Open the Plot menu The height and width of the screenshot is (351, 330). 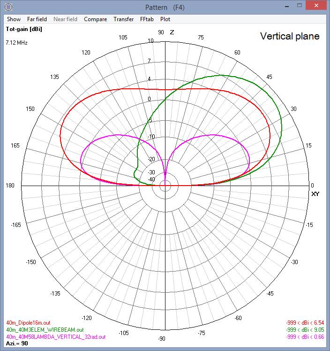coord(165,19)
